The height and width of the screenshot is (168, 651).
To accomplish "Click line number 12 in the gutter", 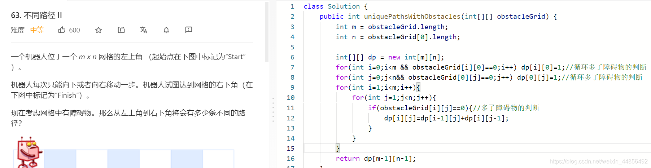I will pos(290,118).
